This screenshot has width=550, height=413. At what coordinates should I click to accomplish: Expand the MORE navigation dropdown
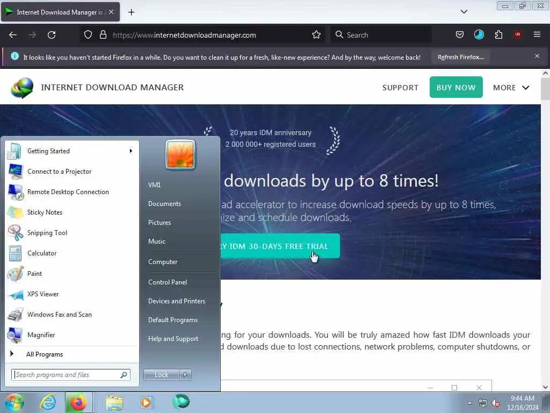click(x=511, y=88)
